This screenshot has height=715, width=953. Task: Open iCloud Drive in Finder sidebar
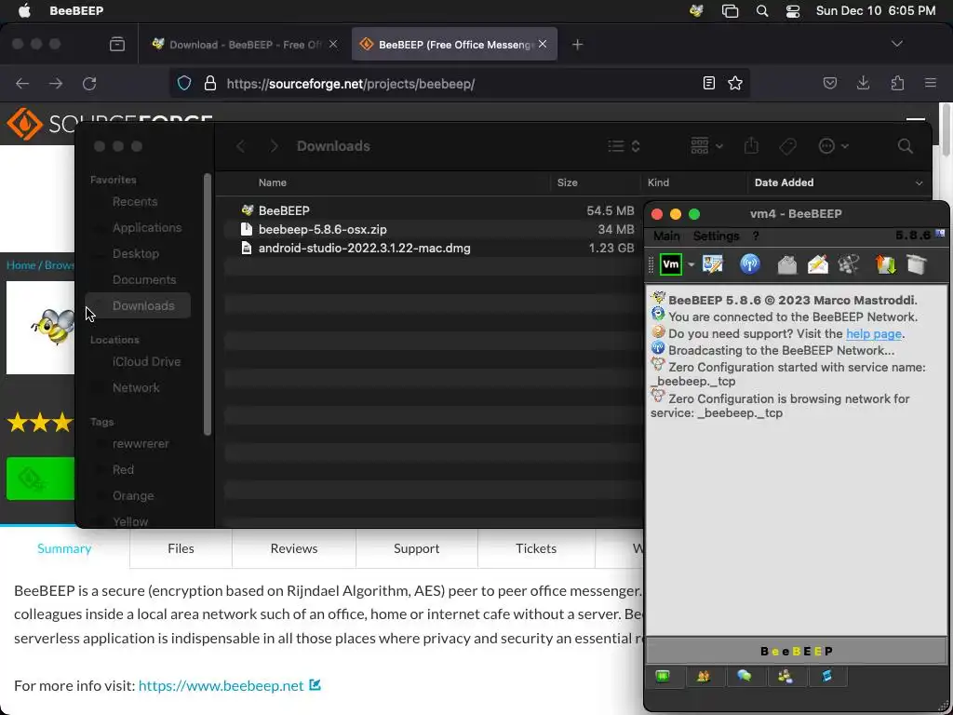coord(146,362)
